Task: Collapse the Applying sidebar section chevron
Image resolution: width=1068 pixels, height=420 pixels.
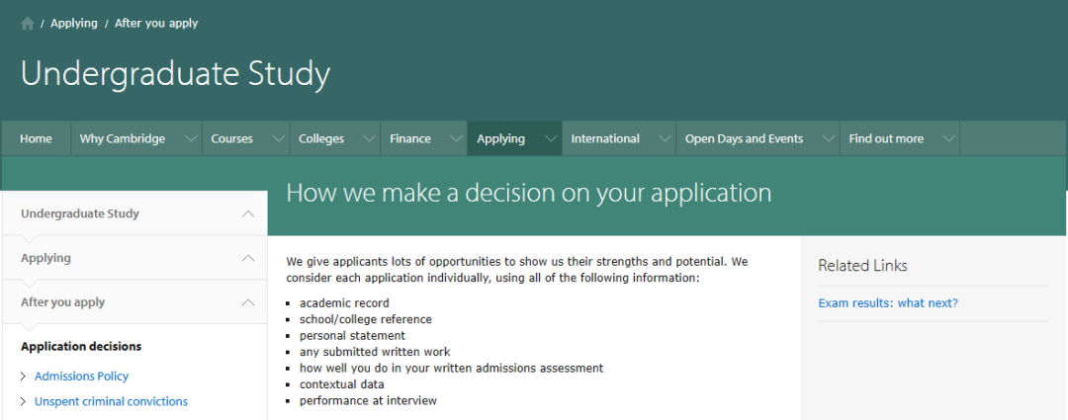Action: click(x=248, y=258)
